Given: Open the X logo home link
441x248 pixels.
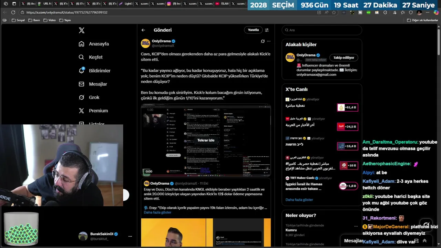Looking at the screenshot, I should tap(82, 30).
